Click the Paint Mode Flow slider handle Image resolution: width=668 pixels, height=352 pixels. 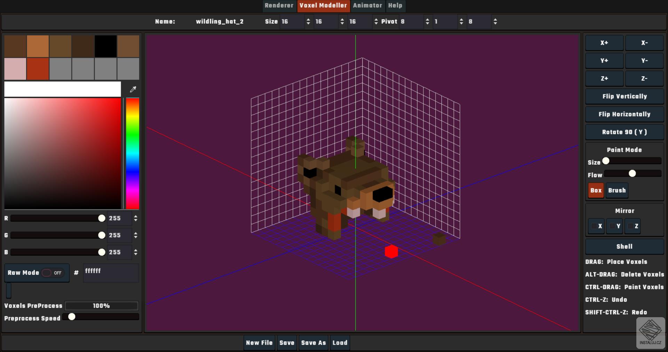(x=632, y=173)
